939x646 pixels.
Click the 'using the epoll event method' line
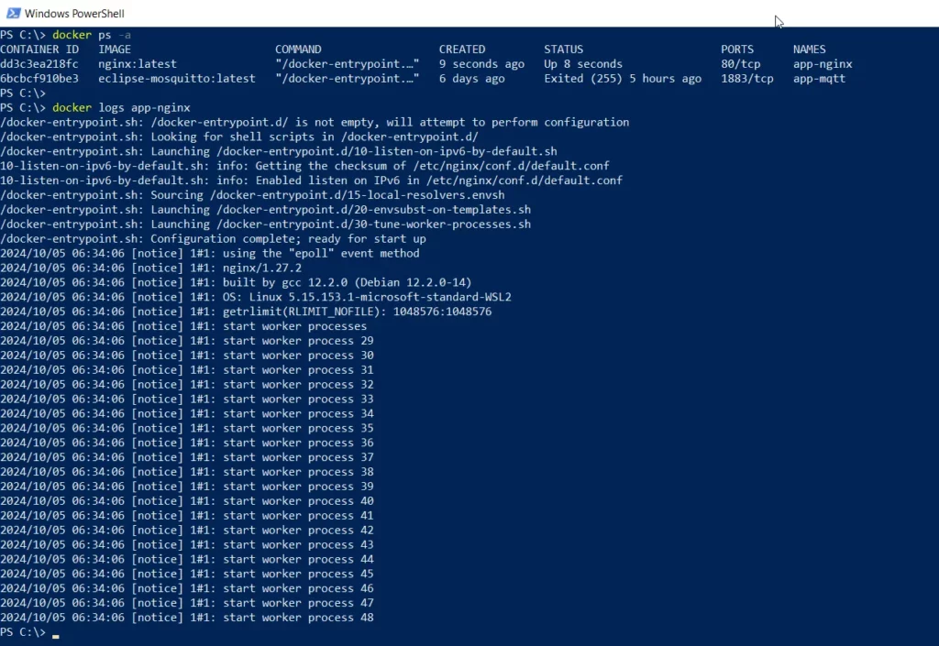click(x=210, y=253)
